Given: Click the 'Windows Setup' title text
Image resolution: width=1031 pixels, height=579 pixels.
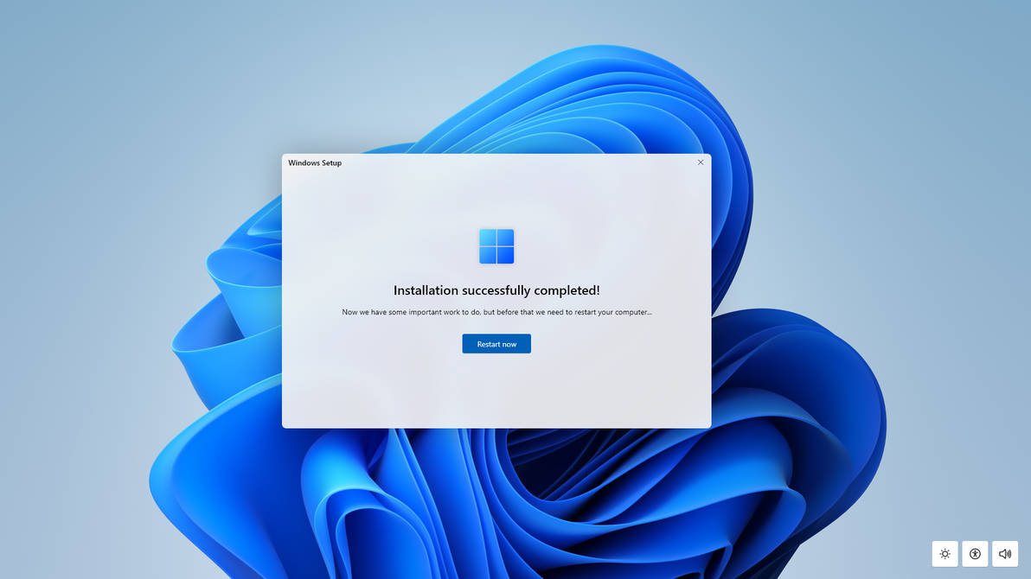Looking at the screenshot, I should 315,163.
